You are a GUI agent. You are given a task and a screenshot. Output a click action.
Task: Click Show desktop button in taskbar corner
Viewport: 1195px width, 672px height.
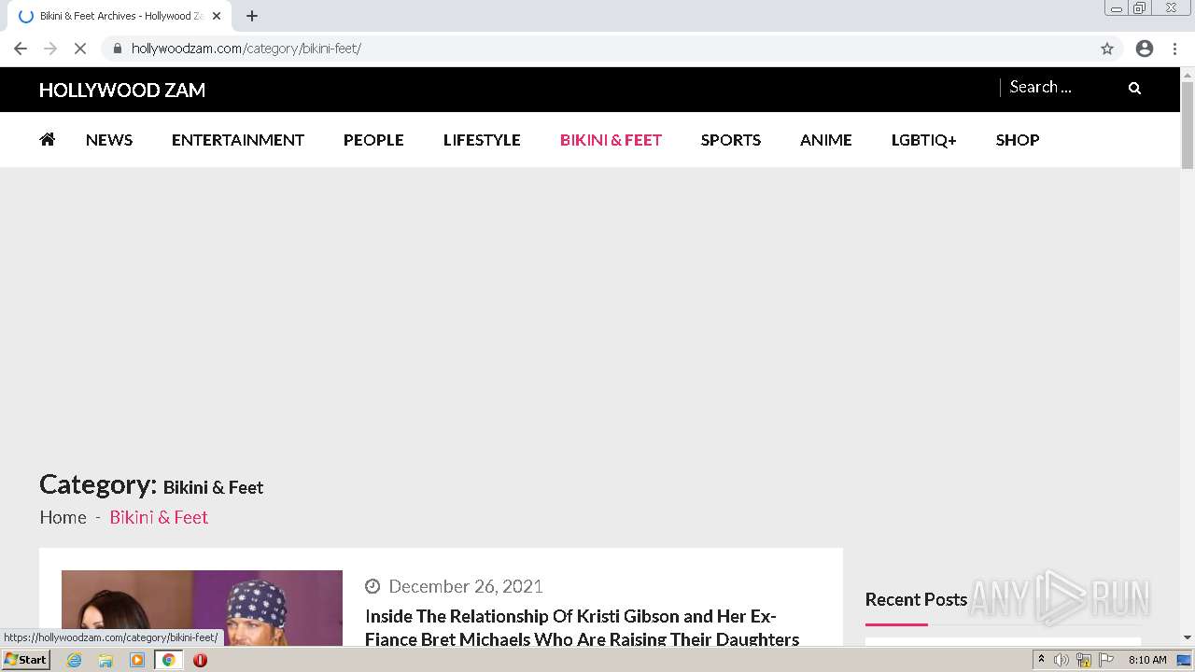click(x=1185, y=660)
